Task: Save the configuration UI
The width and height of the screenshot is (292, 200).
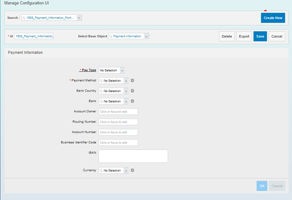Action: click(260, 37)
